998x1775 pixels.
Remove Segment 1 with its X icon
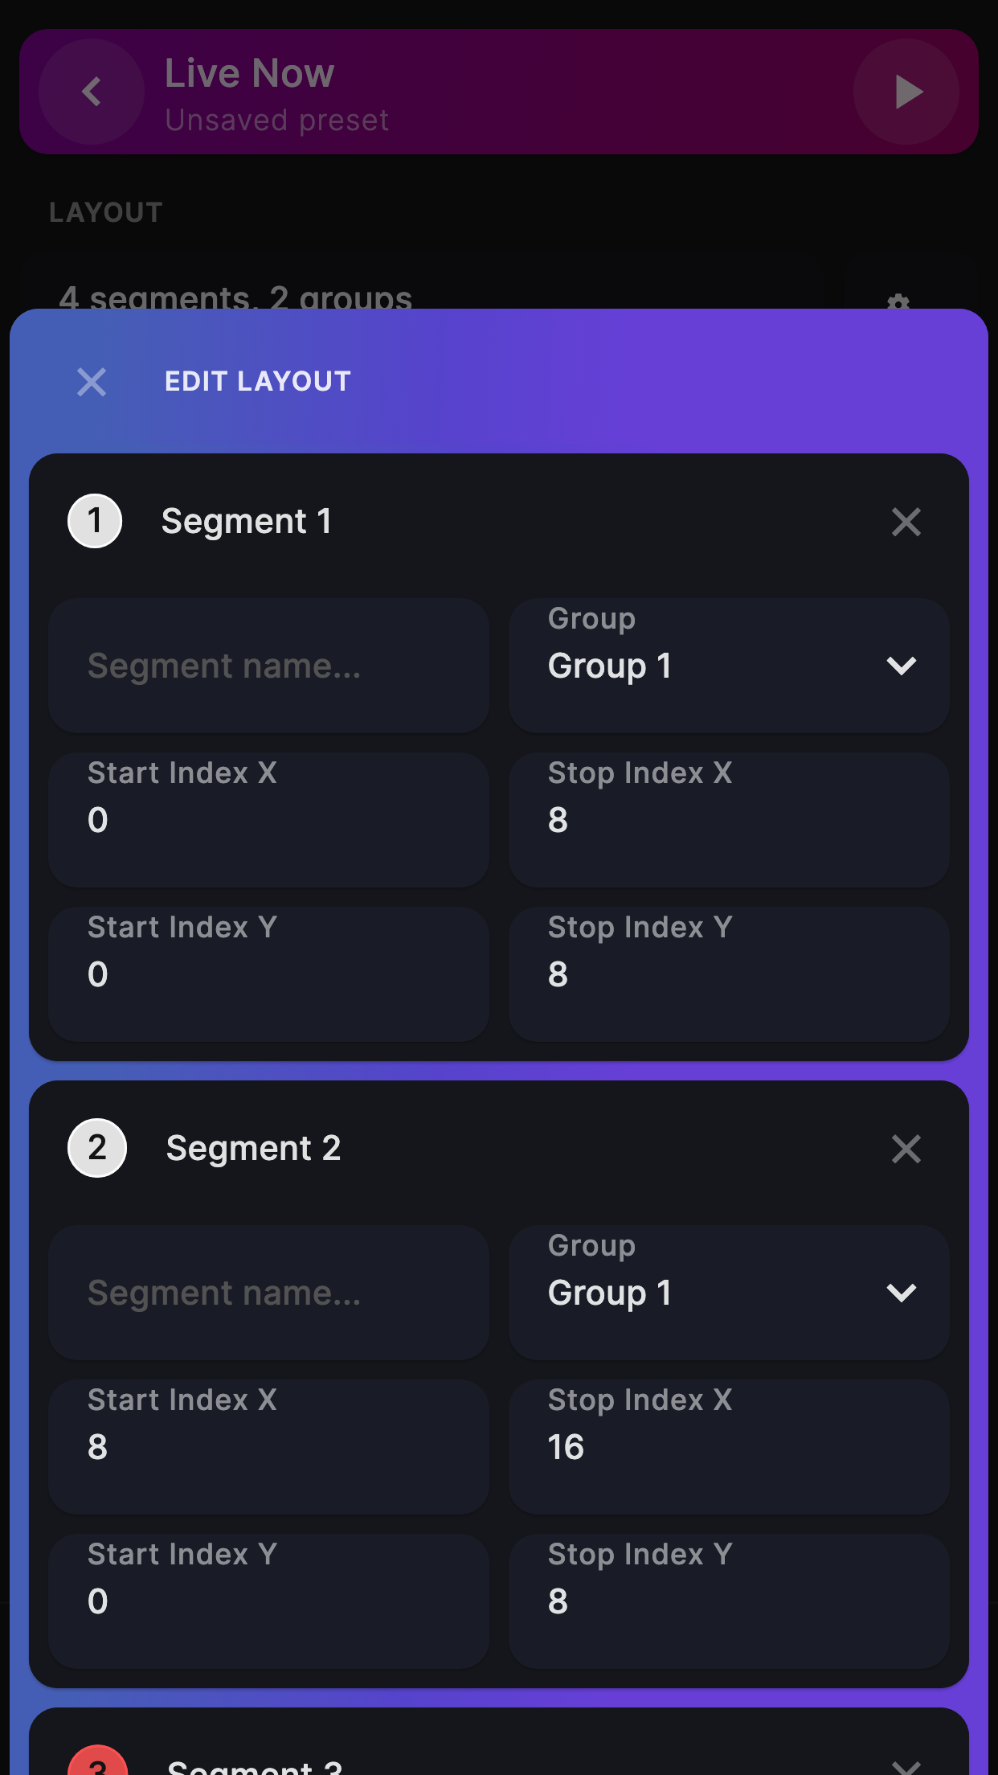tap(906, 523)
